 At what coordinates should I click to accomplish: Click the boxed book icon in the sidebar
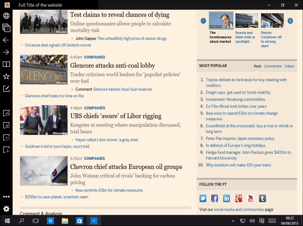[6, 125]
